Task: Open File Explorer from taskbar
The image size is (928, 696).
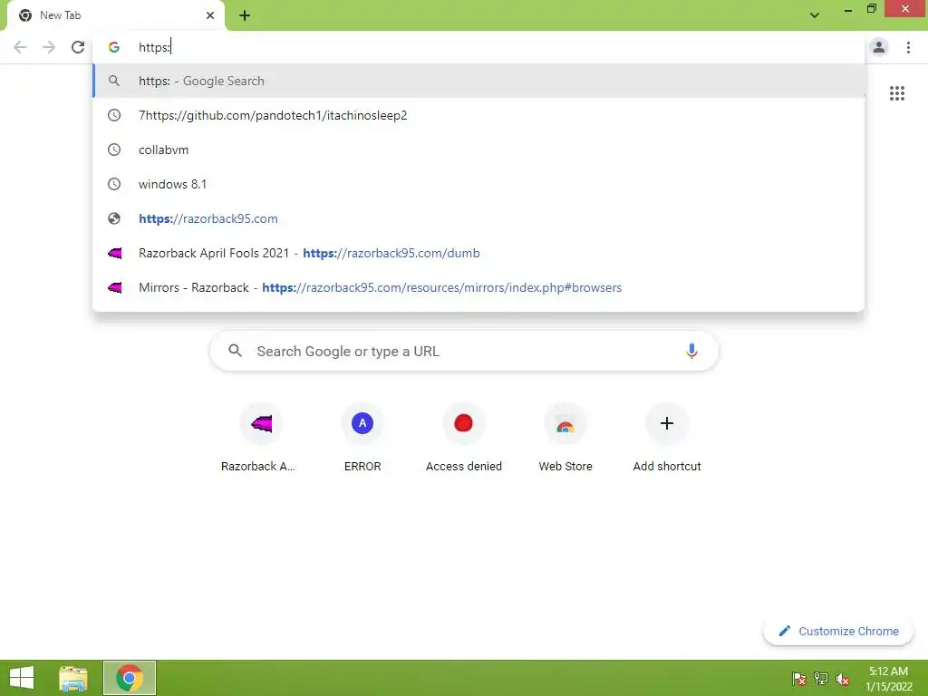Action: tap(73, 678)
